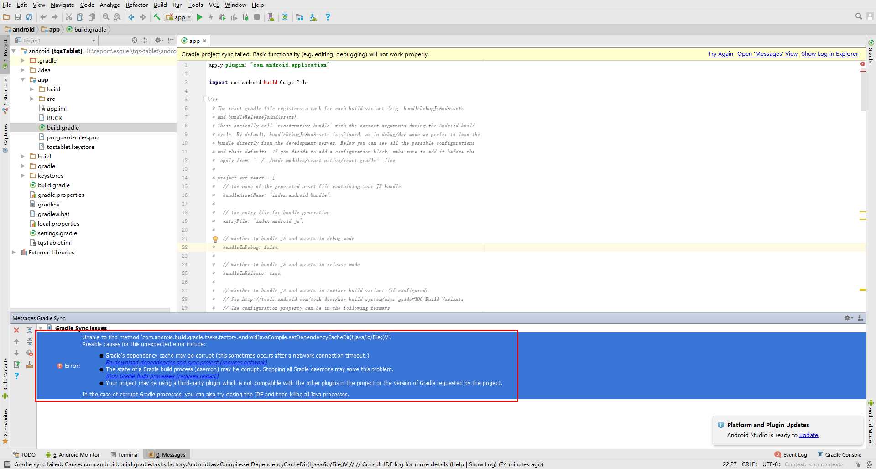Image resolution: width=876 pixels, height=469 pixels.
Task: Click the Messages panel gear icon
Action: point(848,318)
